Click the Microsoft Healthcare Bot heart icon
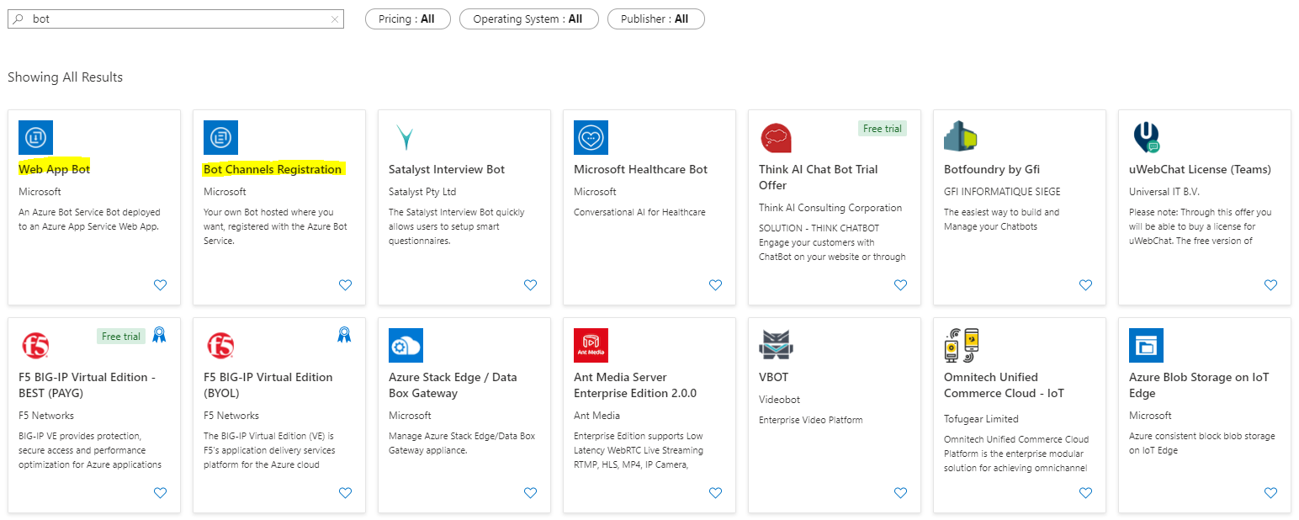1299x520 pixels. (x=591, y=137)
